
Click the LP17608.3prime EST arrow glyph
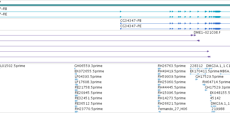pyautogui.click(x=76, y=85)
